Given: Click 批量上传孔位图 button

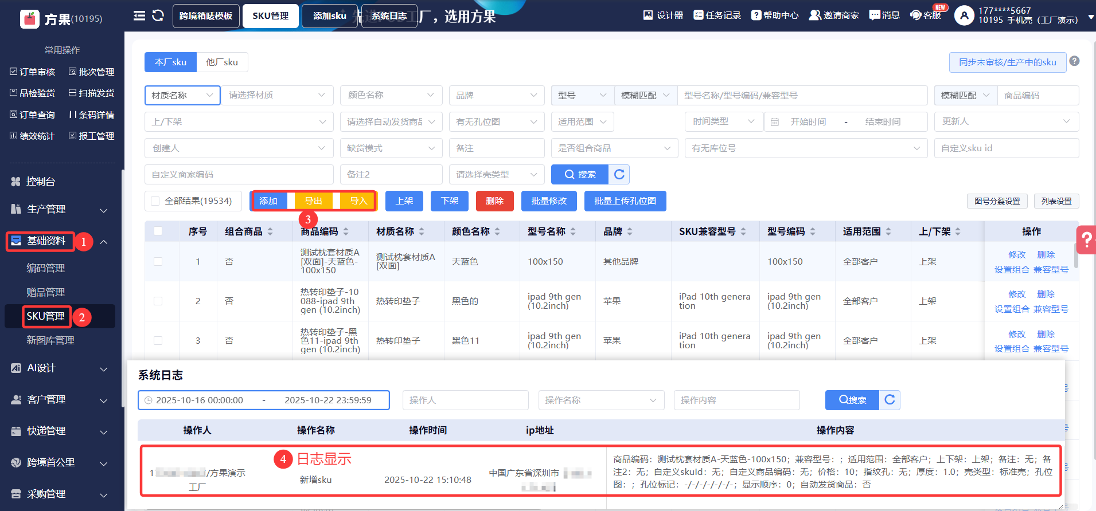Looking at the screenshot, I should [625, 201].
